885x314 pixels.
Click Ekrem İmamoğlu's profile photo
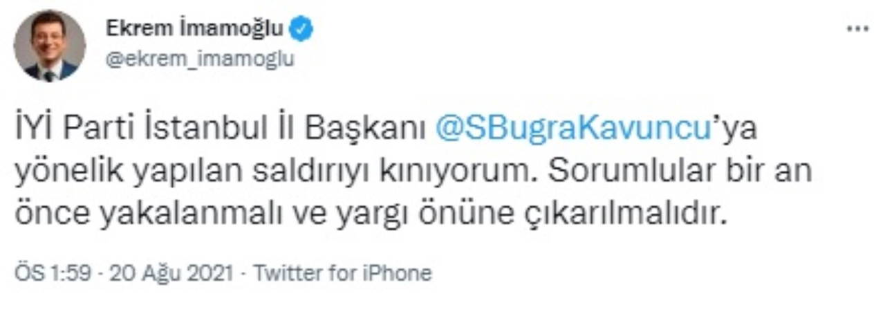[x=49, y=45]
